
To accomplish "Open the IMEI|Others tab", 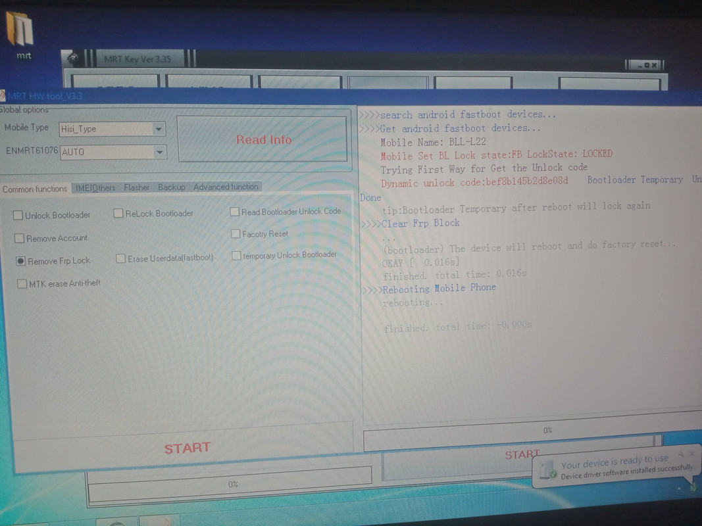I will tap(95, 188).
